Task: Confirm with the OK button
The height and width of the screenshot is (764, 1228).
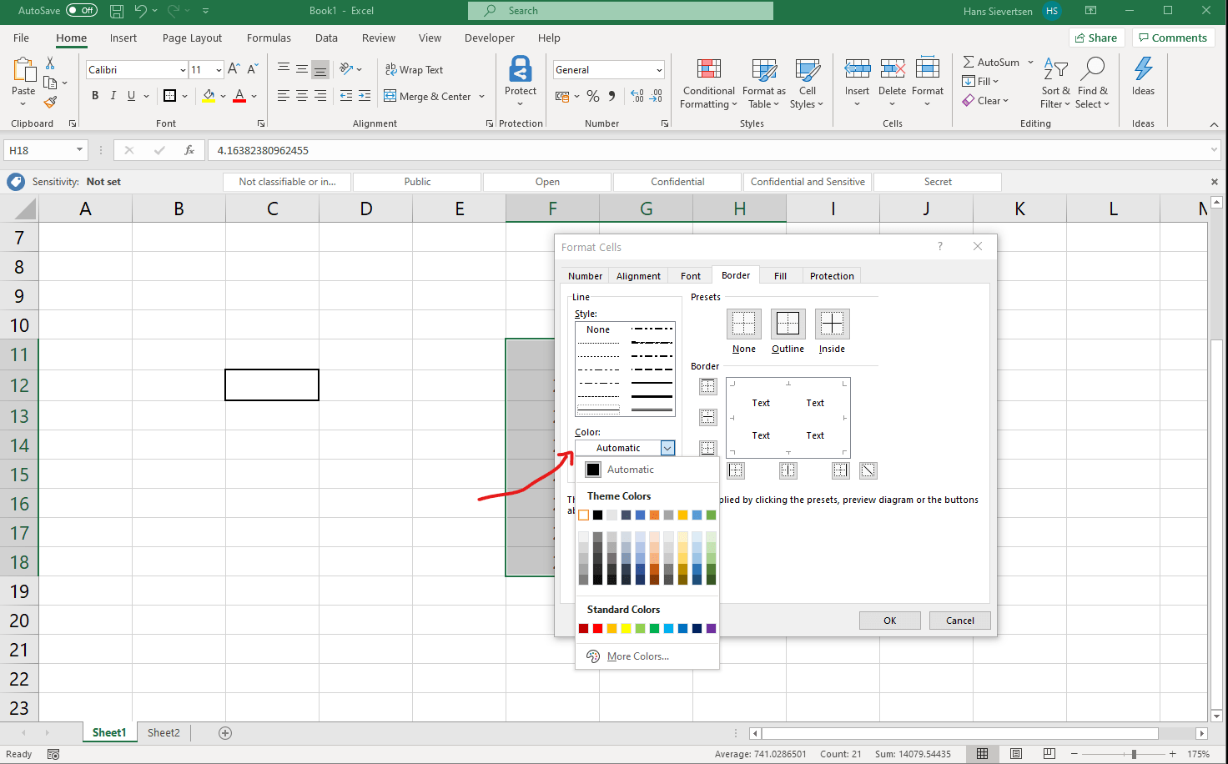Action: pyautogui.click(x=889, y=620)
